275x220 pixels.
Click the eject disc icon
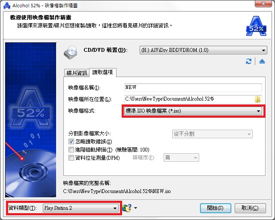(262, 61)
